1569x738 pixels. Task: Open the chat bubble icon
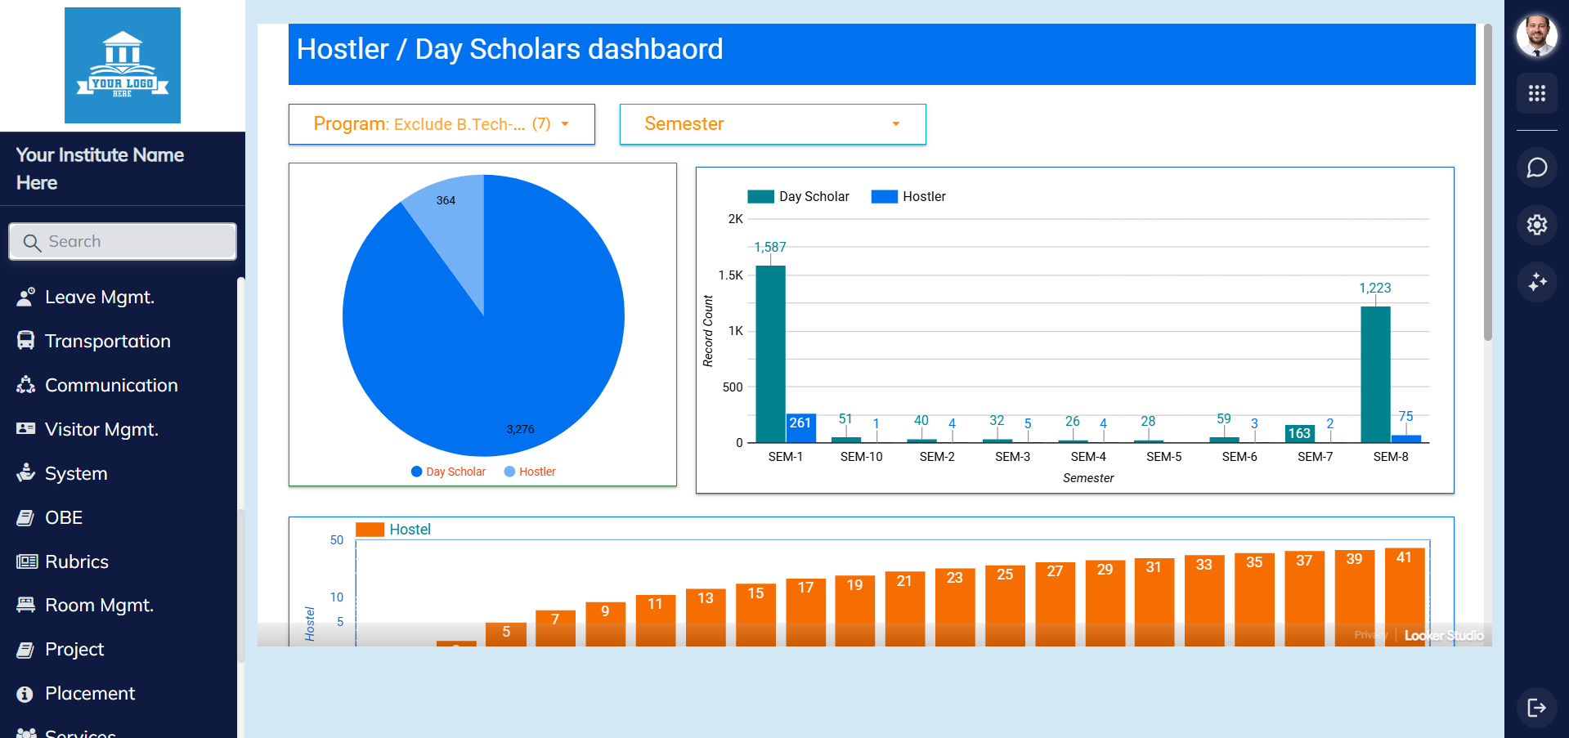coord(1537,168)
